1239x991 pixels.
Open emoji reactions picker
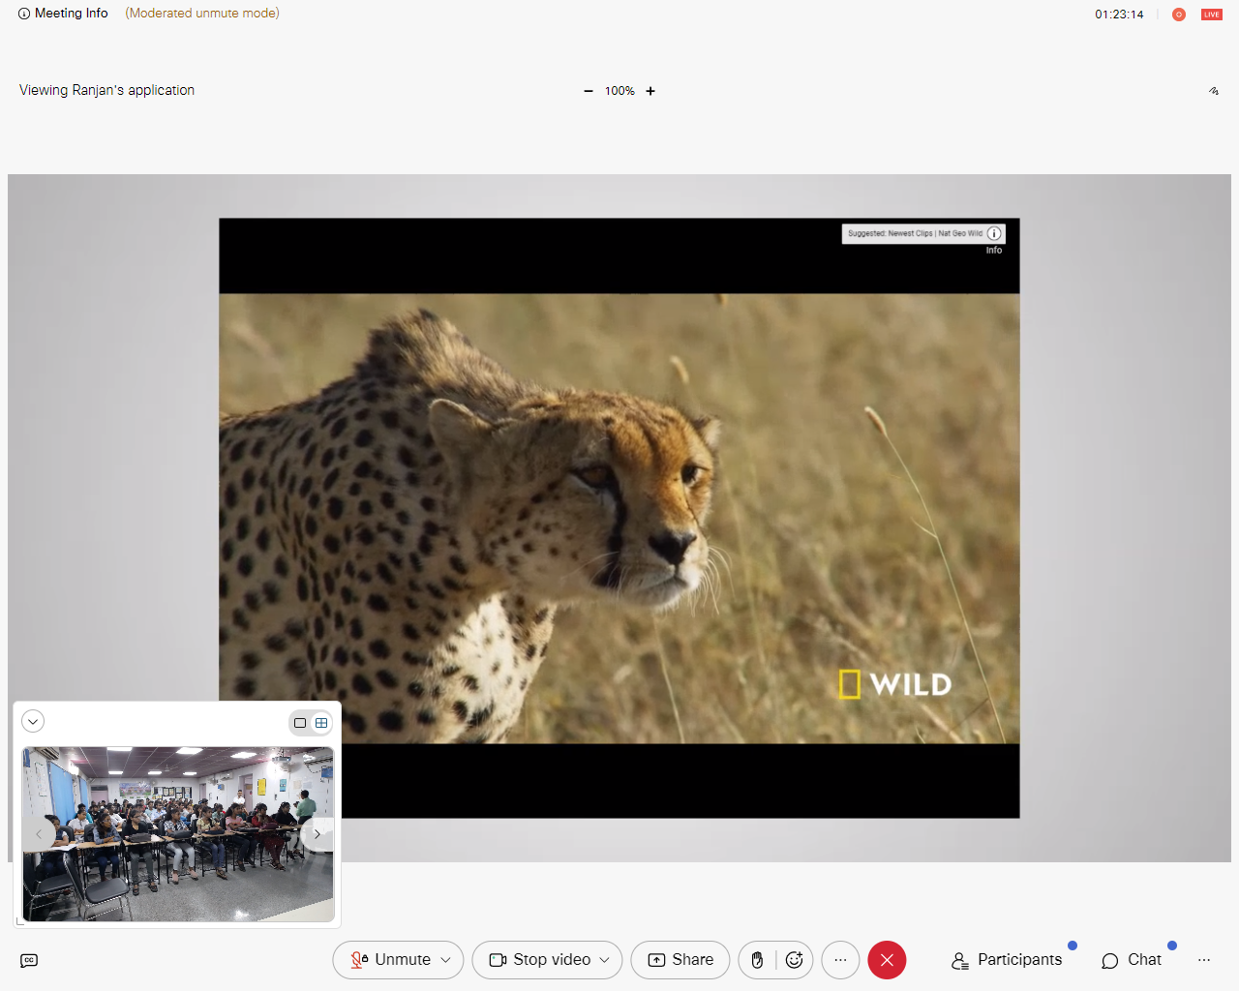(x=795, y=960)
